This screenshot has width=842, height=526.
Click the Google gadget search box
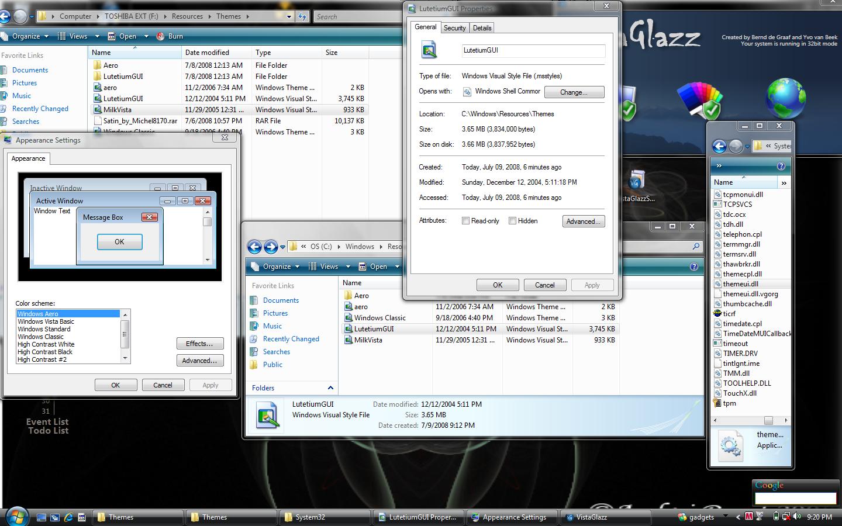point(795,498)
